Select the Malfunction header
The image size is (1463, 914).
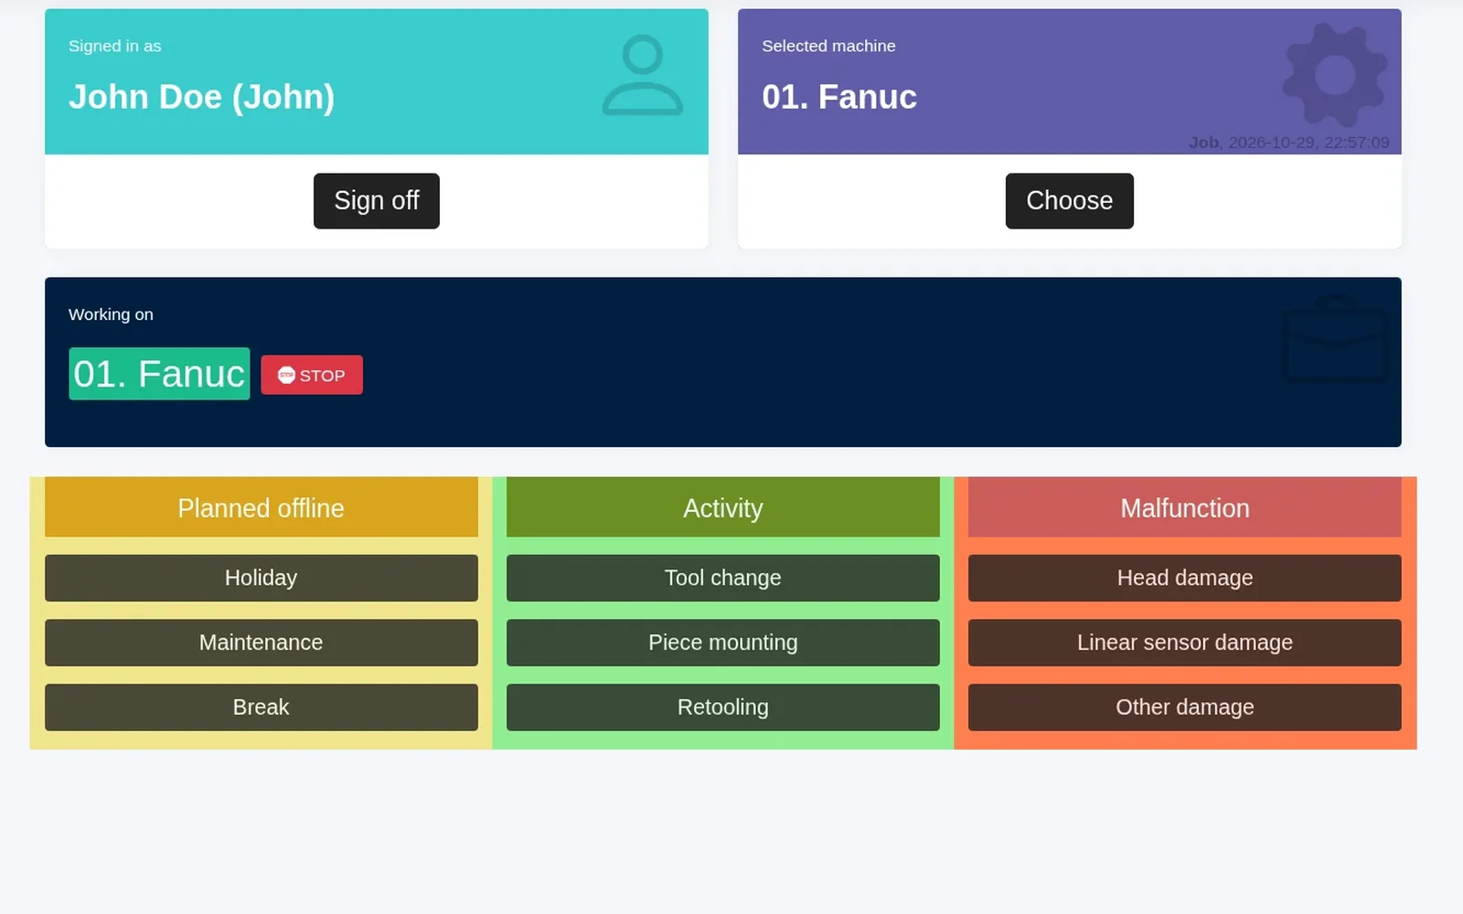coord(1184,507)
